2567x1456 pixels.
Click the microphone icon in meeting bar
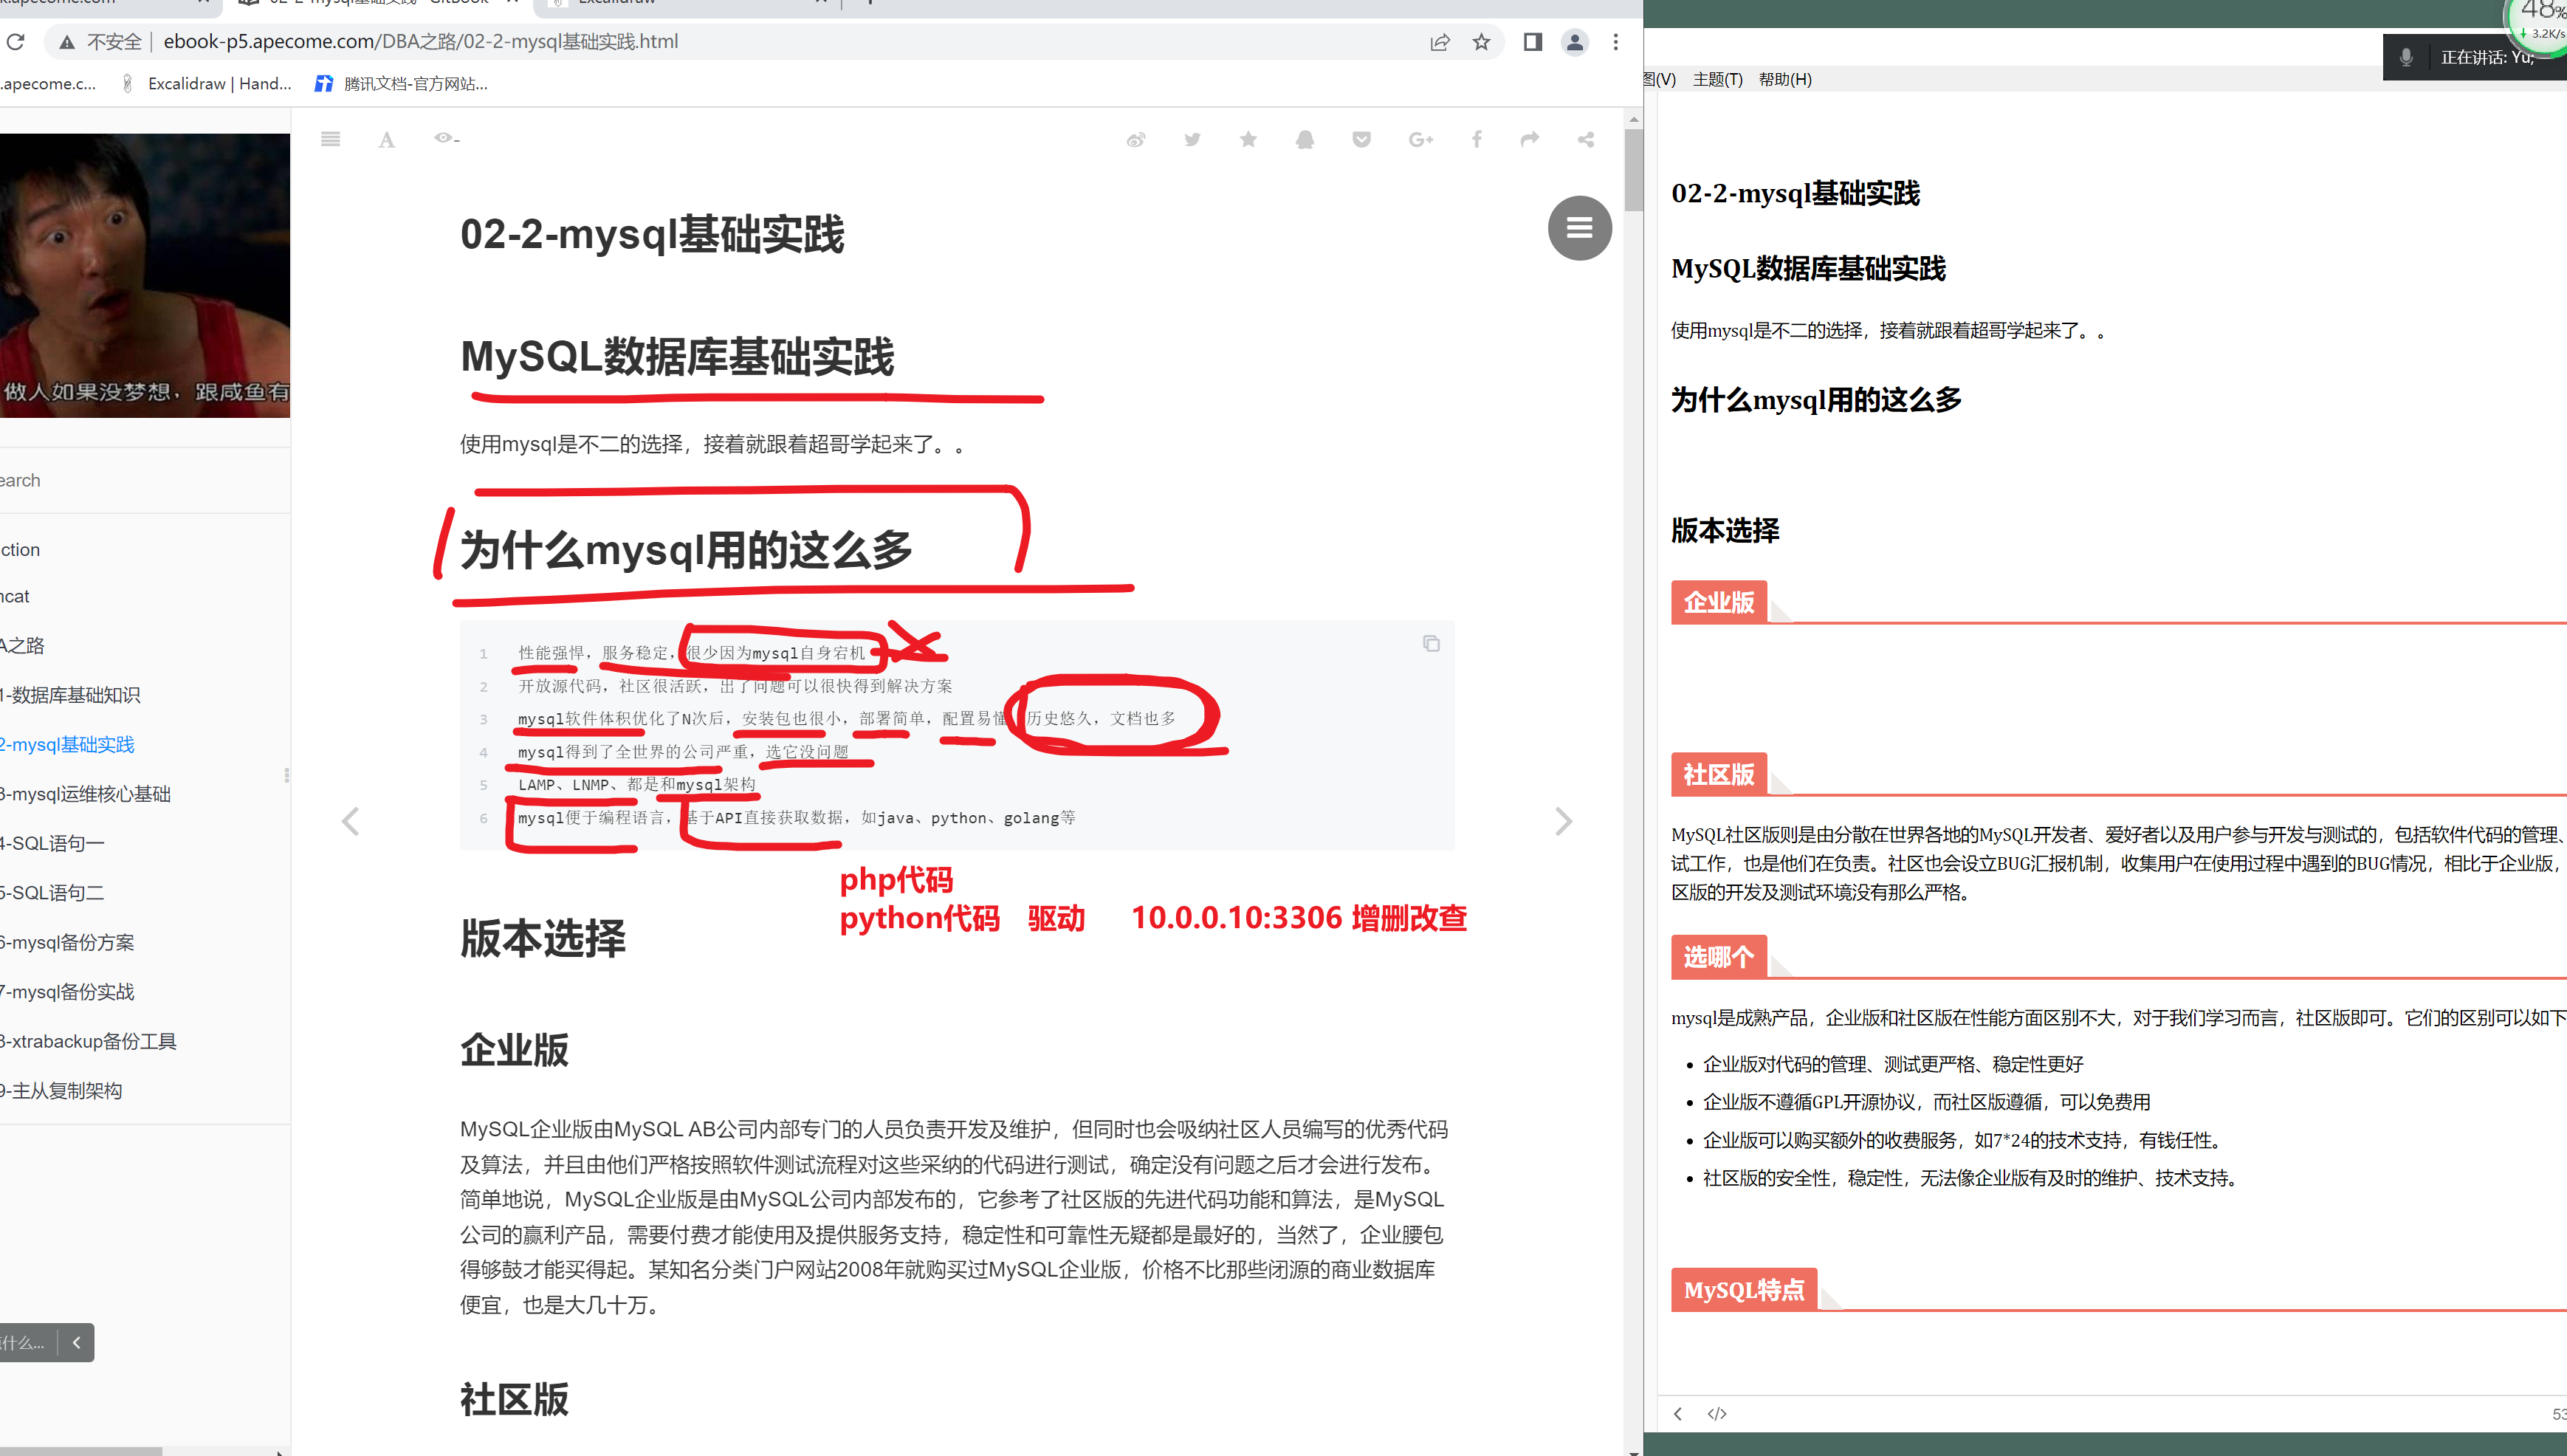[2405, 57]
